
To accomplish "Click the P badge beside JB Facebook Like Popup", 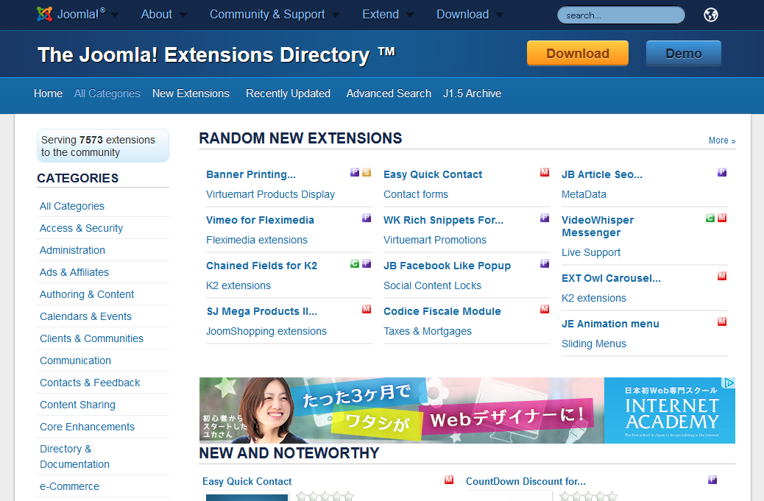I will tap(545, 263).
